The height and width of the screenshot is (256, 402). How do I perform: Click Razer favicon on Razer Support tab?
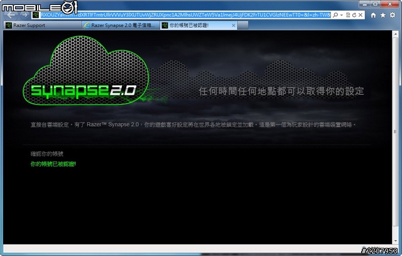click(9, 25)
